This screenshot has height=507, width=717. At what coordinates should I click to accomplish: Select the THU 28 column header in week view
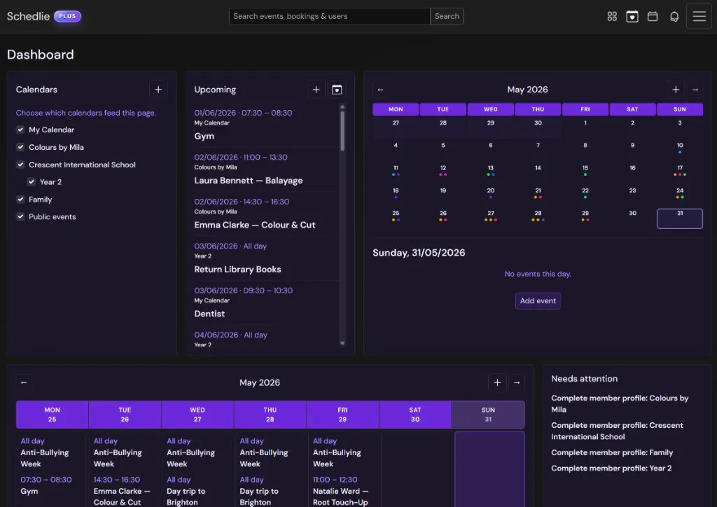click(x=270, y=415)
